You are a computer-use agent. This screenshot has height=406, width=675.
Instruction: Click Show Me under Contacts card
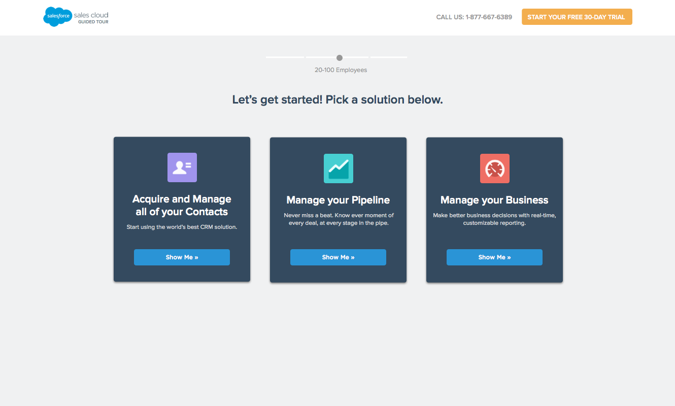182,257
